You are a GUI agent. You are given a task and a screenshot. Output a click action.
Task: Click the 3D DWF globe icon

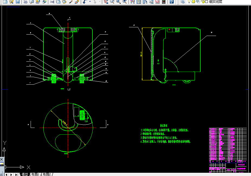coord(44,2)
